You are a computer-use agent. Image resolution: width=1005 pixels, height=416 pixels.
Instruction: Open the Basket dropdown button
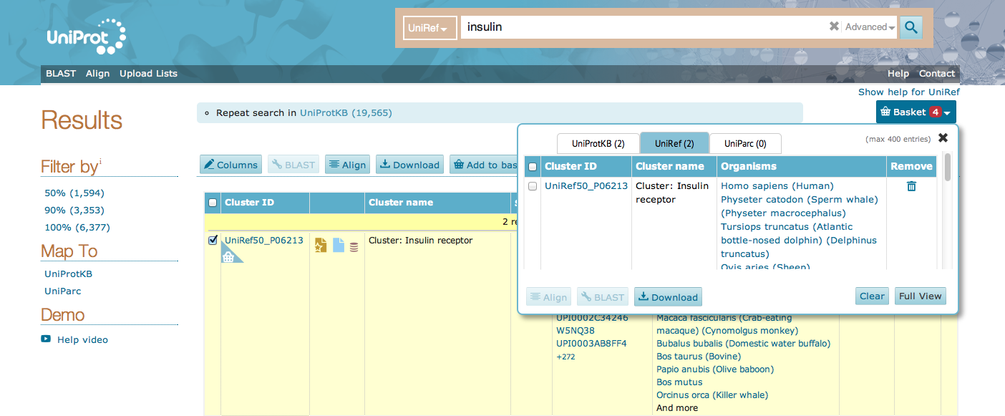coord(916,112)
